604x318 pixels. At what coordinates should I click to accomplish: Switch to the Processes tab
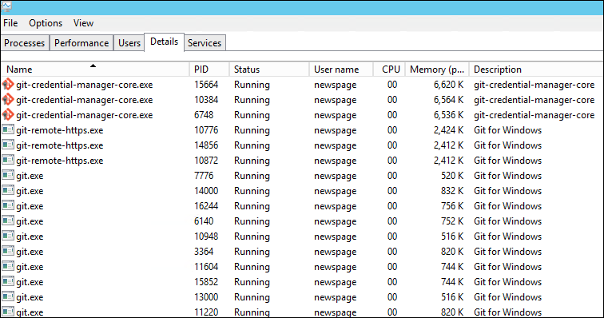25,43
